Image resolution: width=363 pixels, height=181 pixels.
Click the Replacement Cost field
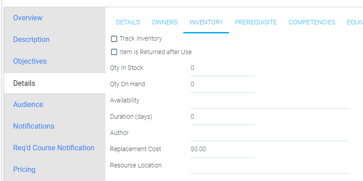point(222,149)
